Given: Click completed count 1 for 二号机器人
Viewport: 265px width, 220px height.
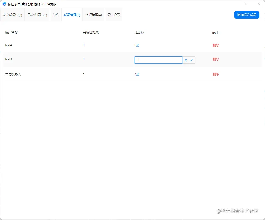Looking at the screenshot, I should pyautogui.click(x=84, y=74).
